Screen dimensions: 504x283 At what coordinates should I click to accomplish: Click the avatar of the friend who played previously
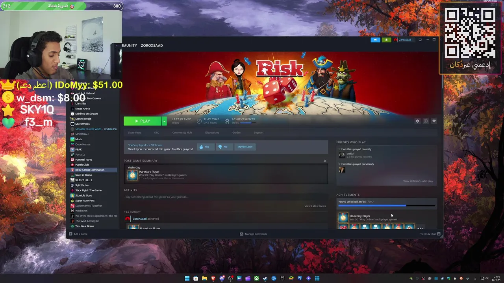(x=342, y=170)
